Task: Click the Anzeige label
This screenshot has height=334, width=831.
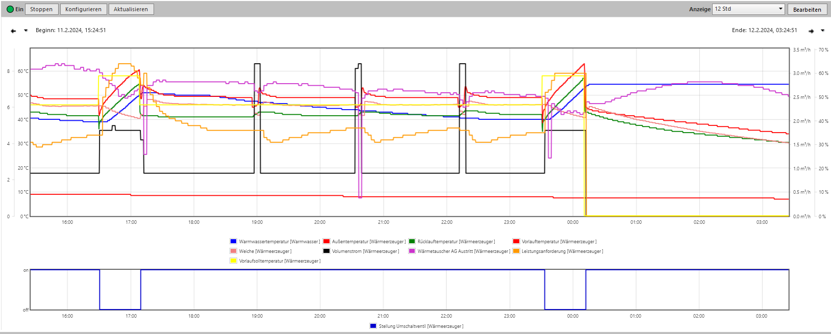Action: [699, 9]
